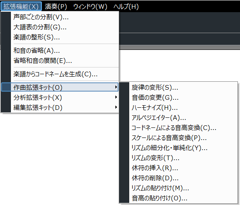Choose 省略和音の展開(E)... item
The width and height of the screenshot is (240, 205).
click(60, 61)
